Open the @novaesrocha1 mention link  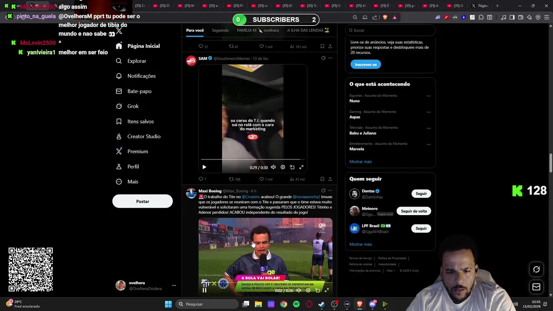[x=306, y=197]
